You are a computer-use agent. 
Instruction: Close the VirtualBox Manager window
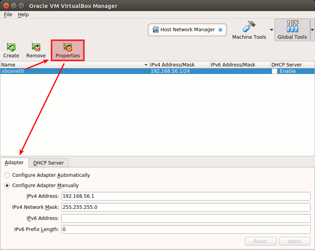tap(6, 6)
